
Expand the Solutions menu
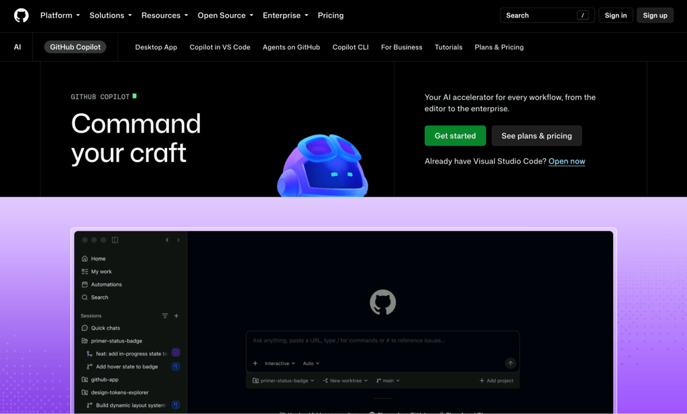click(x=111, y=15)
